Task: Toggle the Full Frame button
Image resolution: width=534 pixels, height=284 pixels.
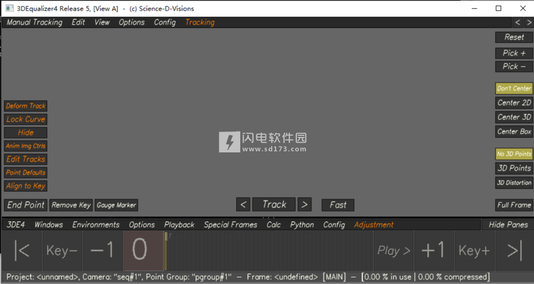Action: 514,205
